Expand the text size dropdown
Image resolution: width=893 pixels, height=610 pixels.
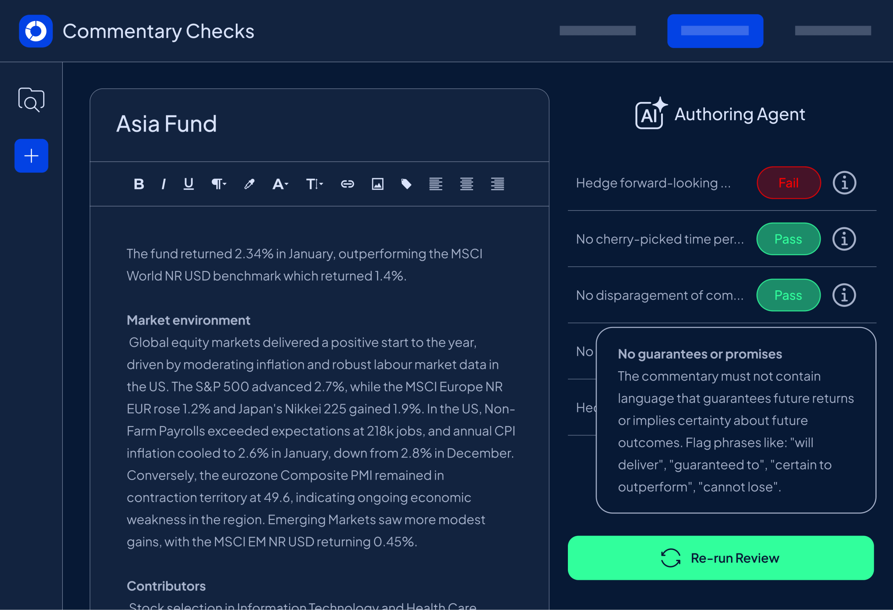314,184
